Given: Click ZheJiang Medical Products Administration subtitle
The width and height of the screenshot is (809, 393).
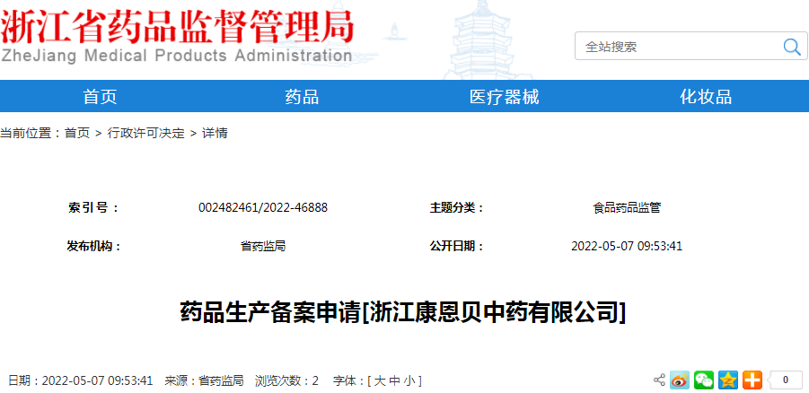Looking at the screenshot, I should point(177,56).
